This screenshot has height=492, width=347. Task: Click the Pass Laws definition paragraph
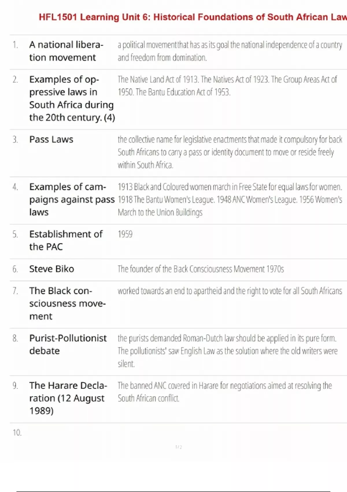pos(230,152)
